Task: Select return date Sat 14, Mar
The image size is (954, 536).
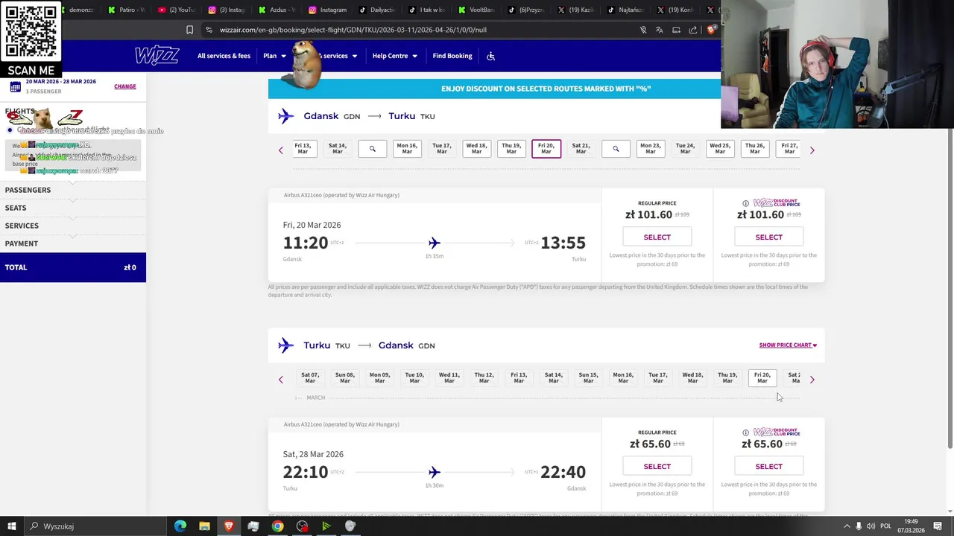Action: (x=553, y=378)
